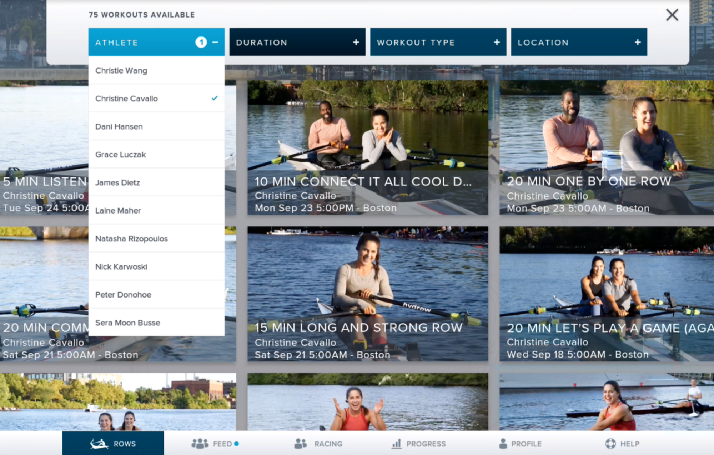Select athlete Sera Moon Busse
Viewport: 714px width, 455px height.
(x=156, y=322)
